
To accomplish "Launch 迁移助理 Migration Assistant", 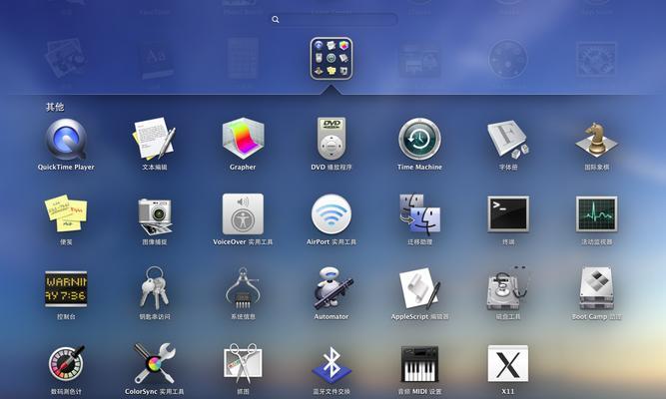I will pos(419,214).
